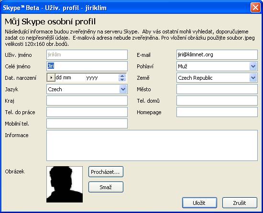
Task: Click the Homepage input field
Action: (x=217, y=112)
